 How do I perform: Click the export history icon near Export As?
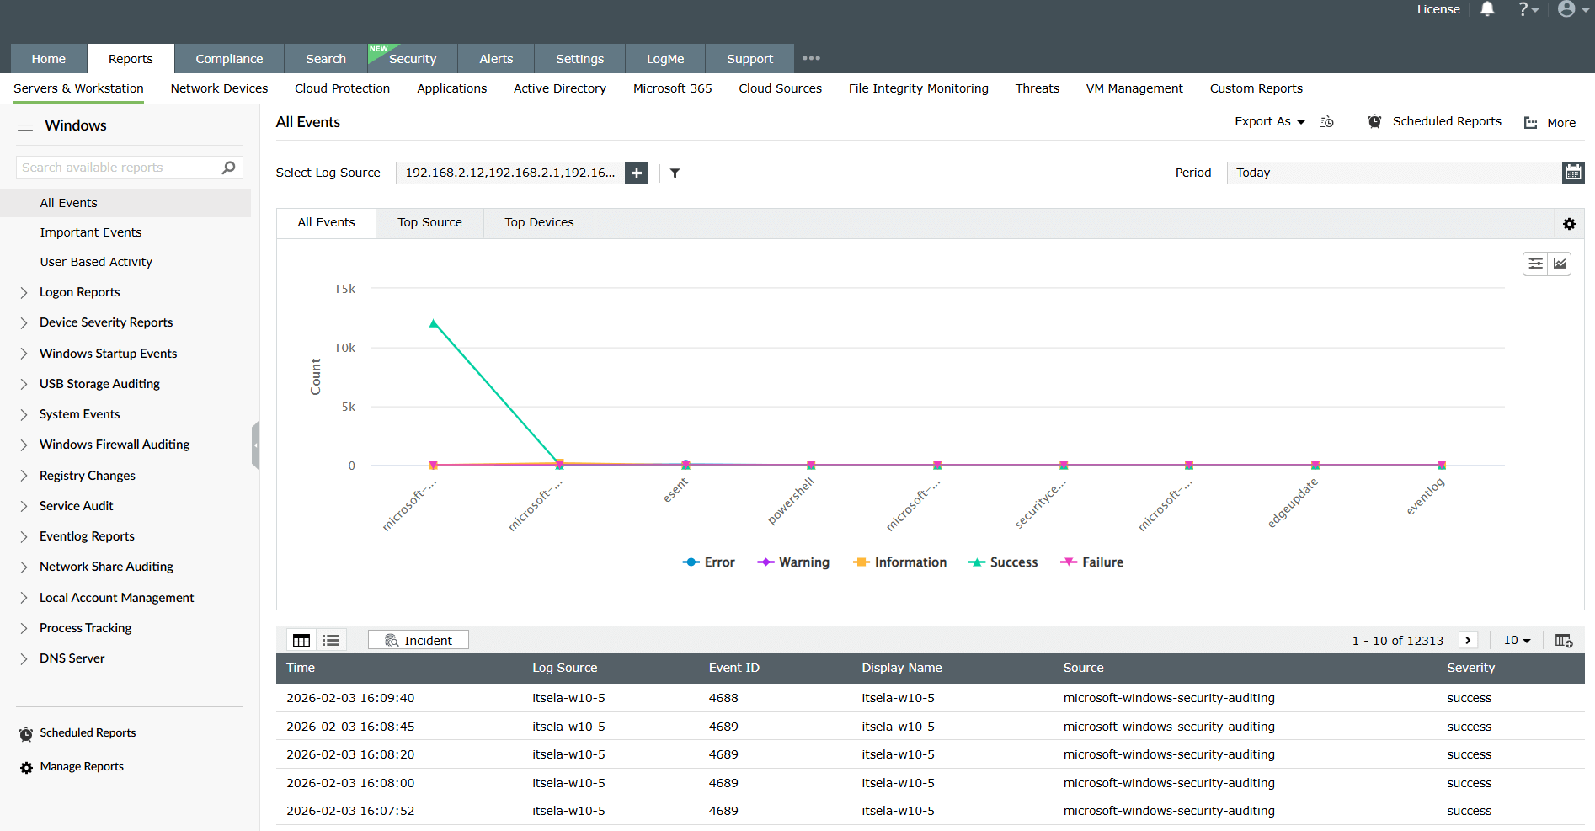tap(1326, 121)
